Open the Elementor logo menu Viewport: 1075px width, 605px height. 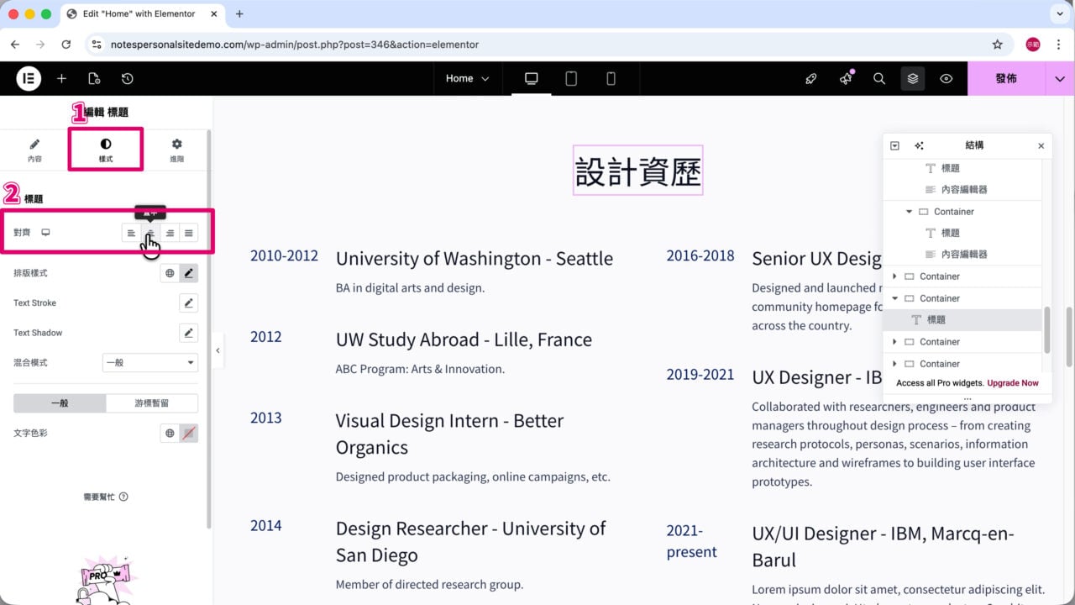pos(29,78)
